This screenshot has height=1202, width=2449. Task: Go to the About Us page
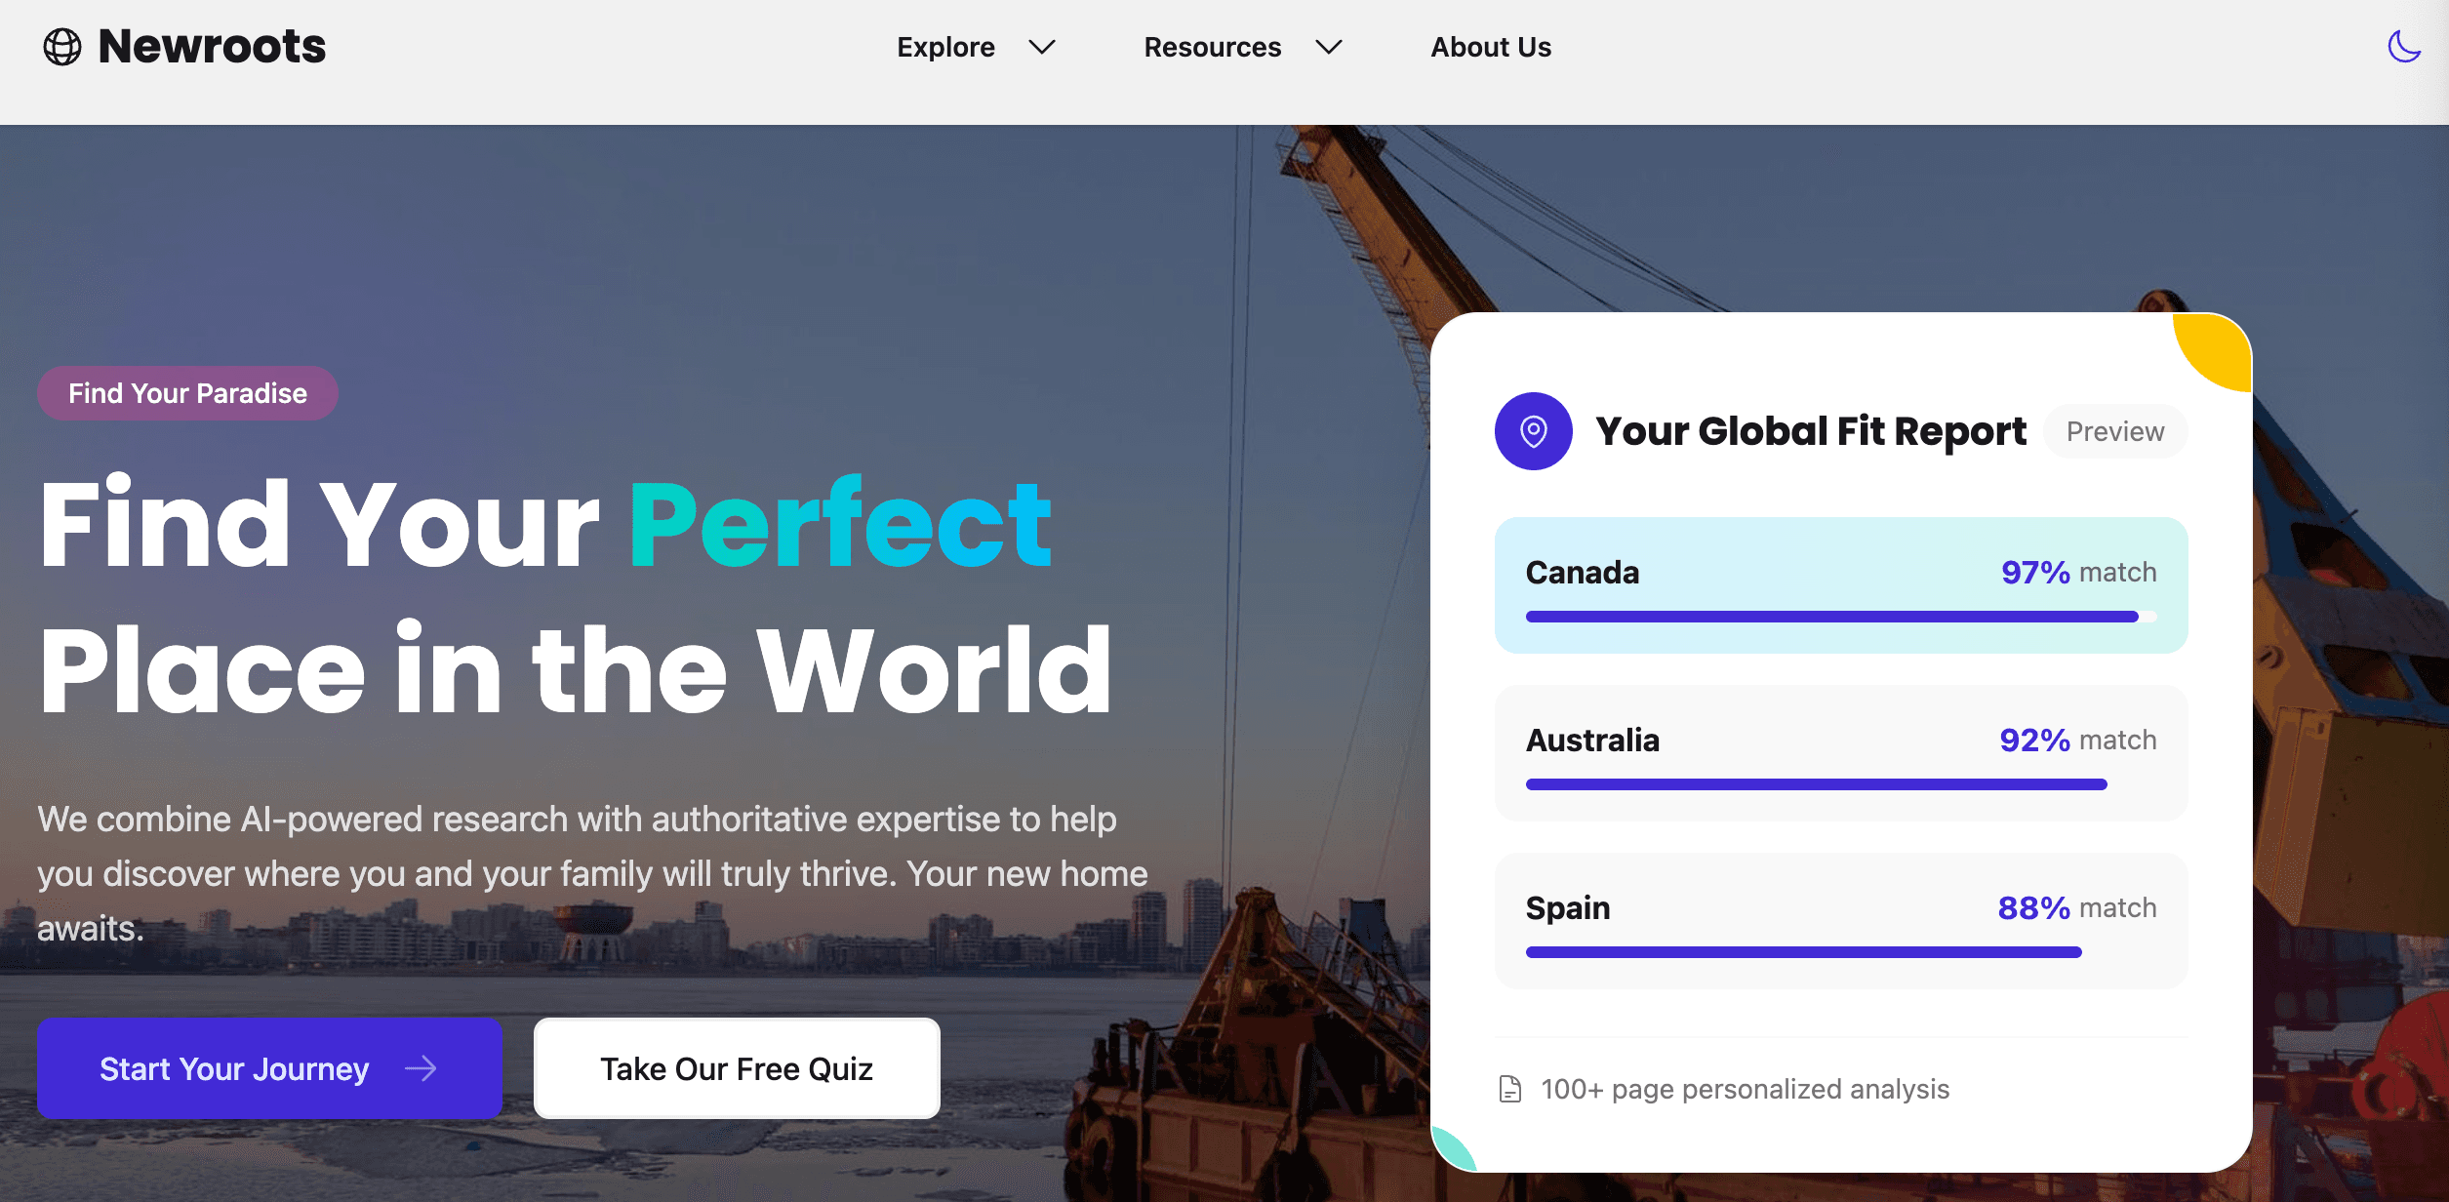click(1490, 47)
